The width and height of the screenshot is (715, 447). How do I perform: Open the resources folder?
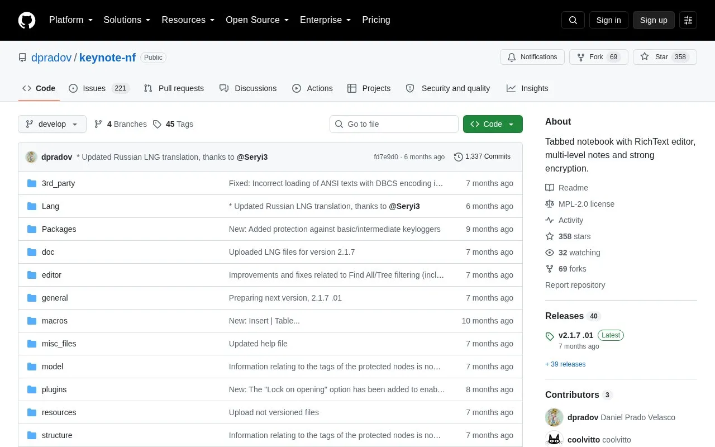tap(59, 412)
